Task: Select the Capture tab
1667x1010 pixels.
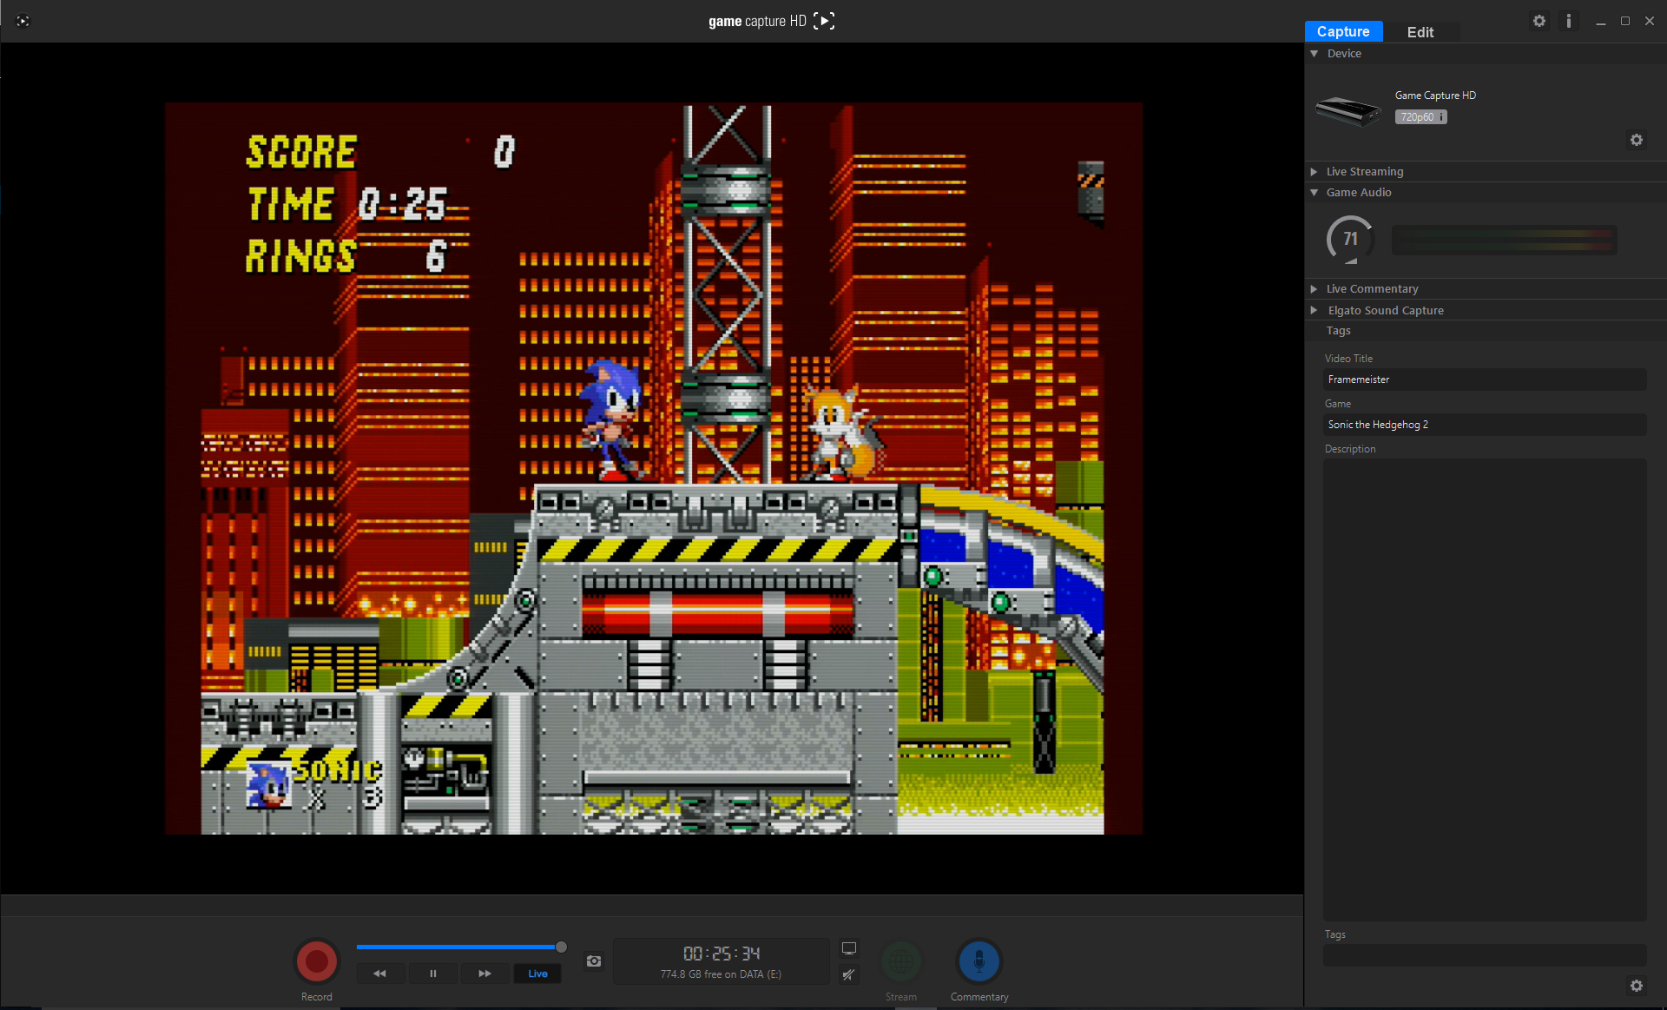Action: tap(1343, 32)
